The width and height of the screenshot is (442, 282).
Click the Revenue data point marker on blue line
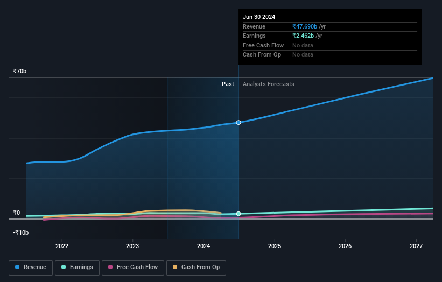[238, 123]
